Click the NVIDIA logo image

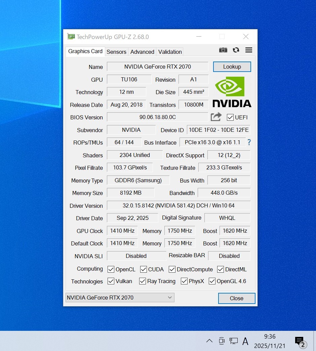(x=232, y=92)
